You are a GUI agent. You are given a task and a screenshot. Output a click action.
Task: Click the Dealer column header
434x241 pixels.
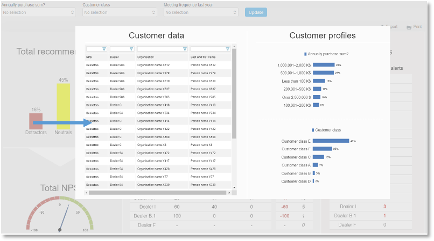point(114,57)
